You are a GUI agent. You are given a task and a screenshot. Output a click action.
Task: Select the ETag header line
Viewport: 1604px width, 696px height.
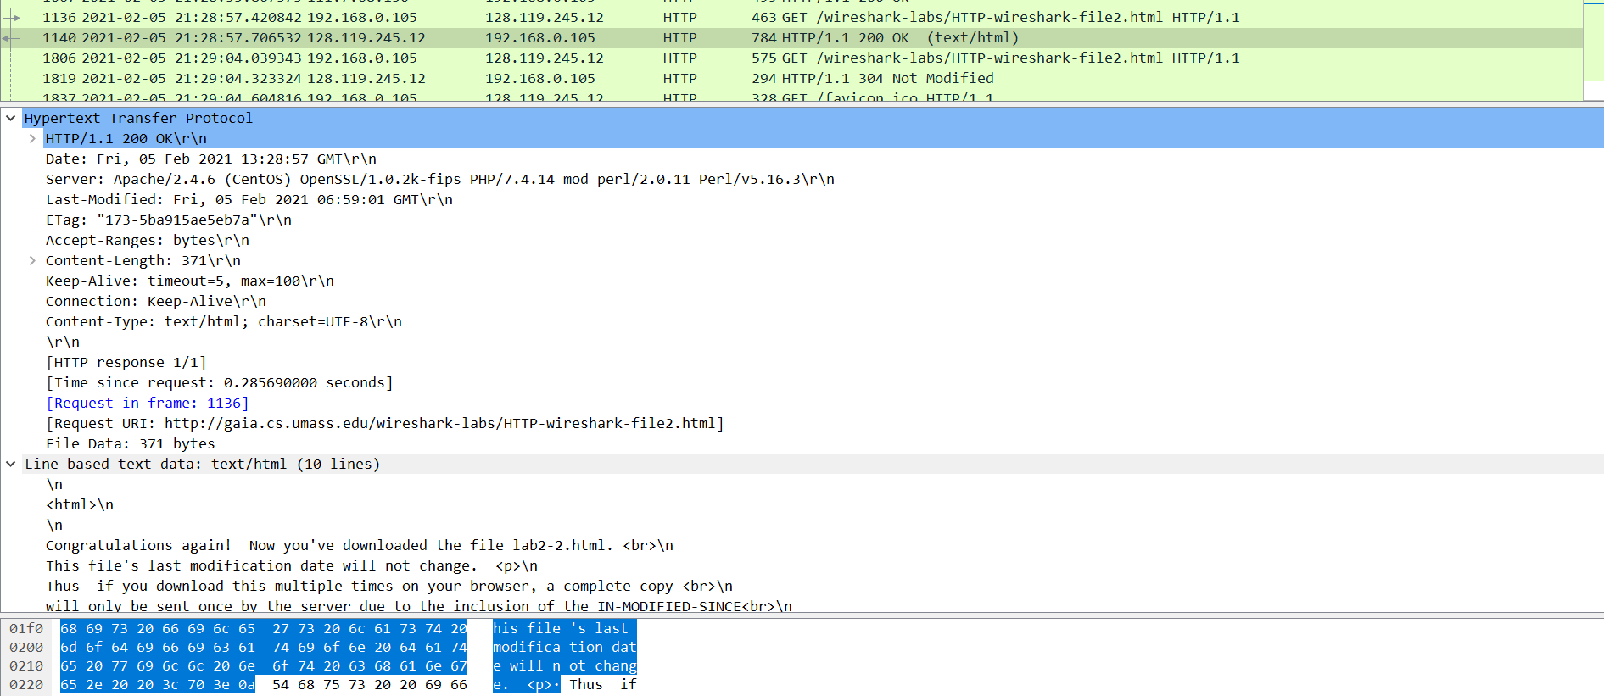tap(169, 220)
